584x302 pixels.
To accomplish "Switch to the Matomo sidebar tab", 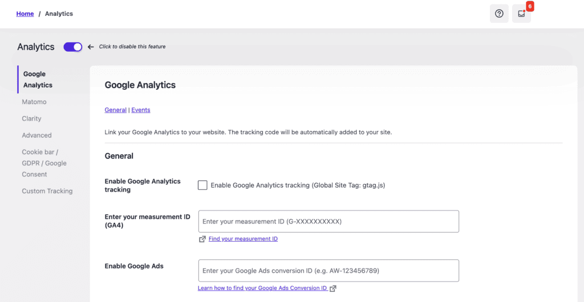I will point(34,102).
